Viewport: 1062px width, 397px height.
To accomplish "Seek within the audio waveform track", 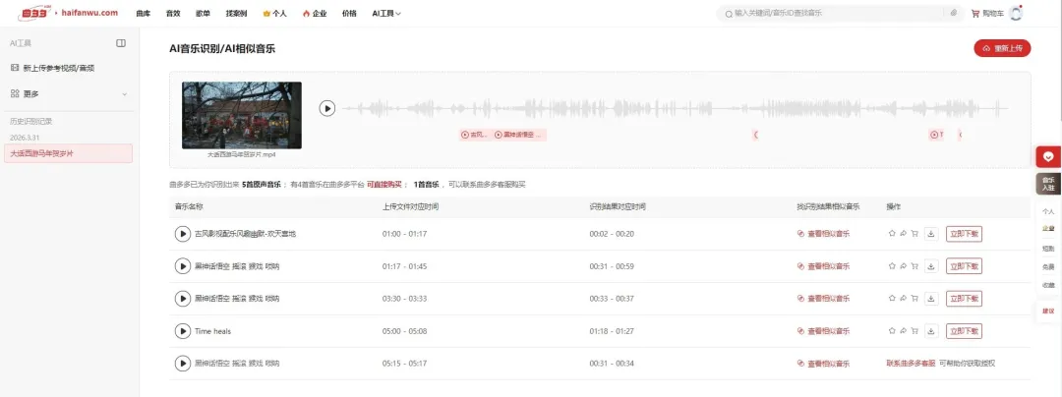I will point(675,108).
